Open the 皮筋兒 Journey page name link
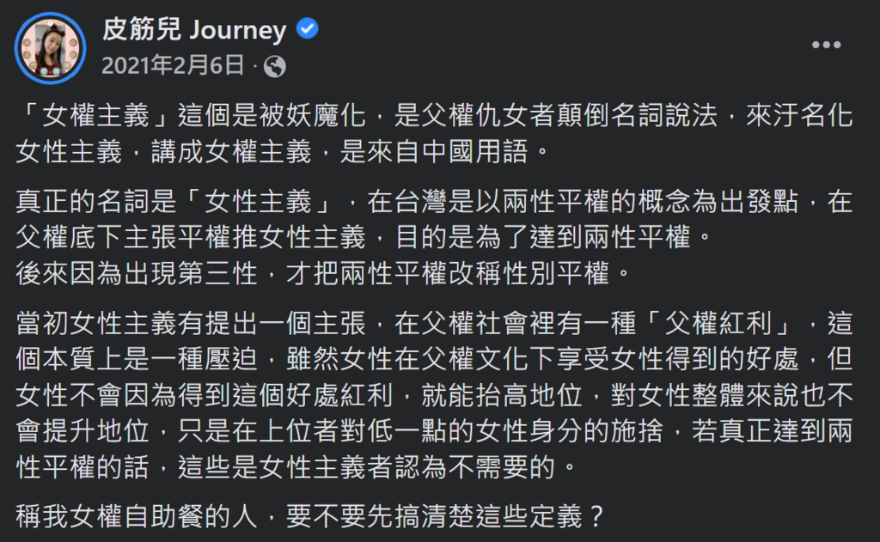 (194, 29)
